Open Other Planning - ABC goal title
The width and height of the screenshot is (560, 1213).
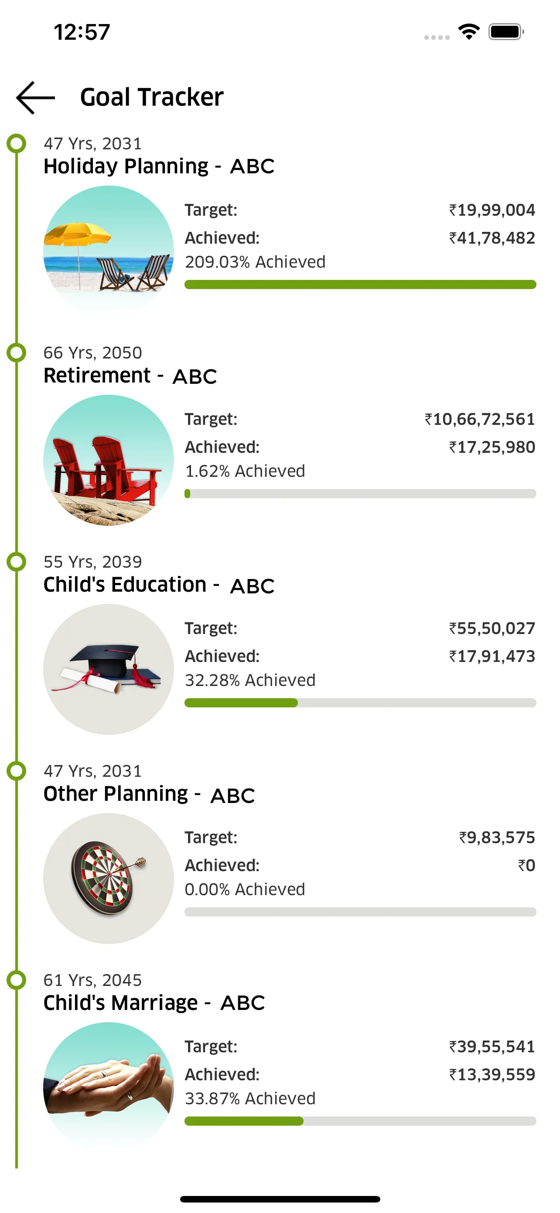[x=149, y=794]
